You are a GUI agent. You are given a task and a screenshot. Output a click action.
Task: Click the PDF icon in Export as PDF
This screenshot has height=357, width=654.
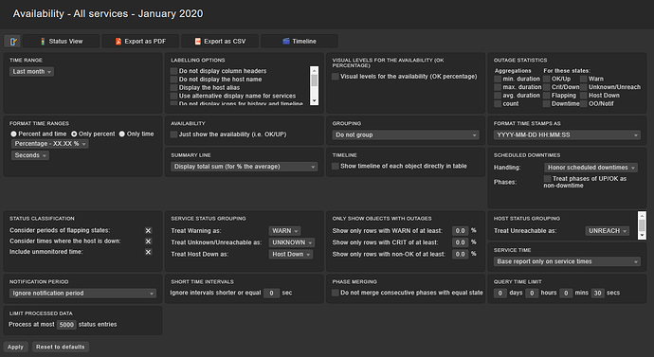click(x=118, y=42)
